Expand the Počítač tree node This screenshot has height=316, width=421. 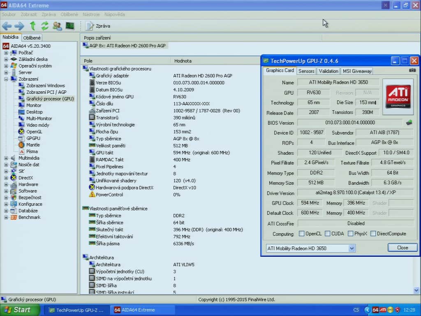[6, 53]
